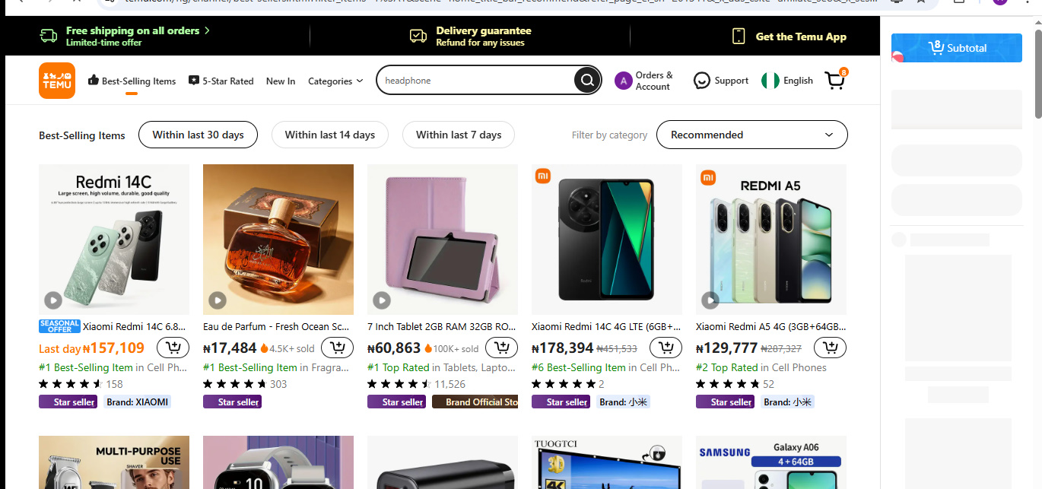Click the Nigeria flag language icon
Screen dimensions: 1042x489
click(770, 81)
